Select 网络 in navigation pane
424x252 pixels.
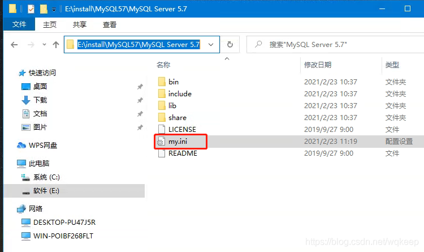(36, 208)
